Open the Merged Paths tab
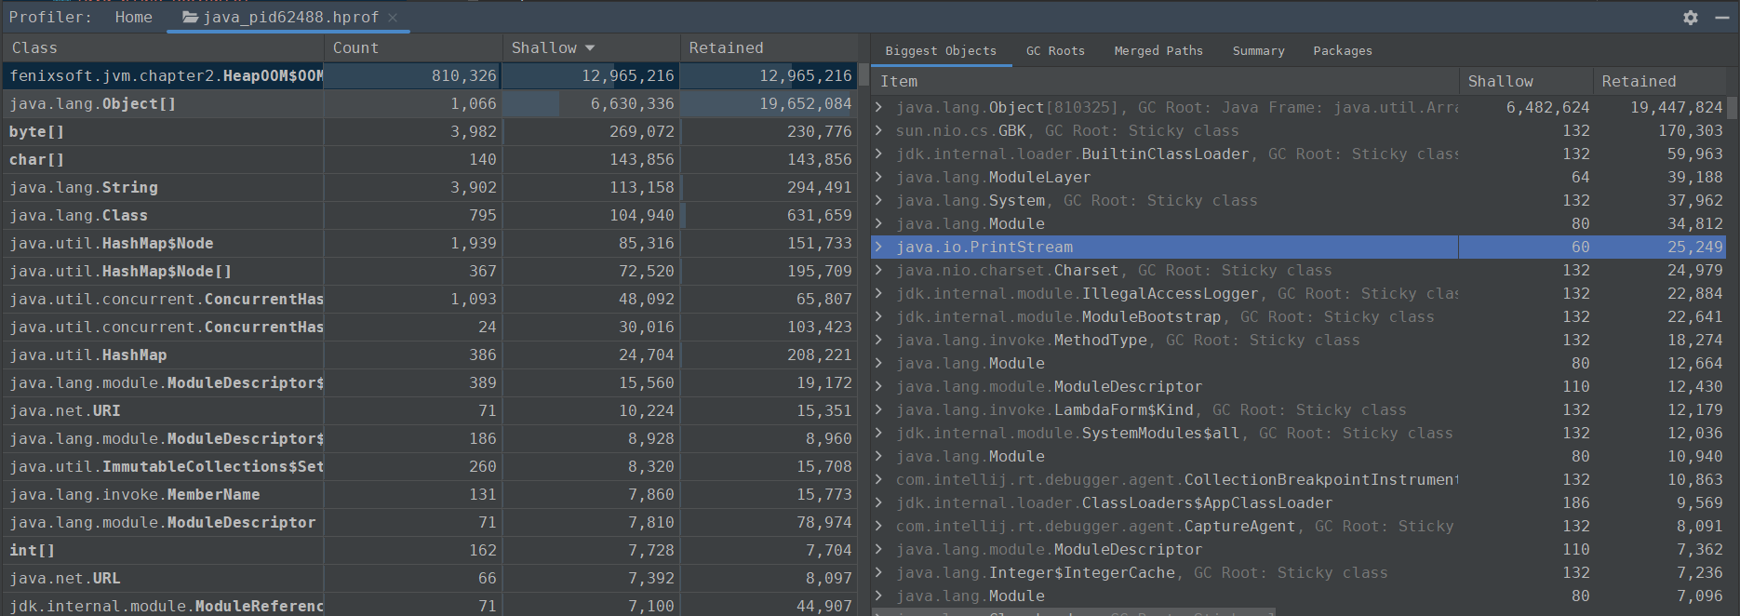This screenshot has width=1740, height=616. (1158, 51)
